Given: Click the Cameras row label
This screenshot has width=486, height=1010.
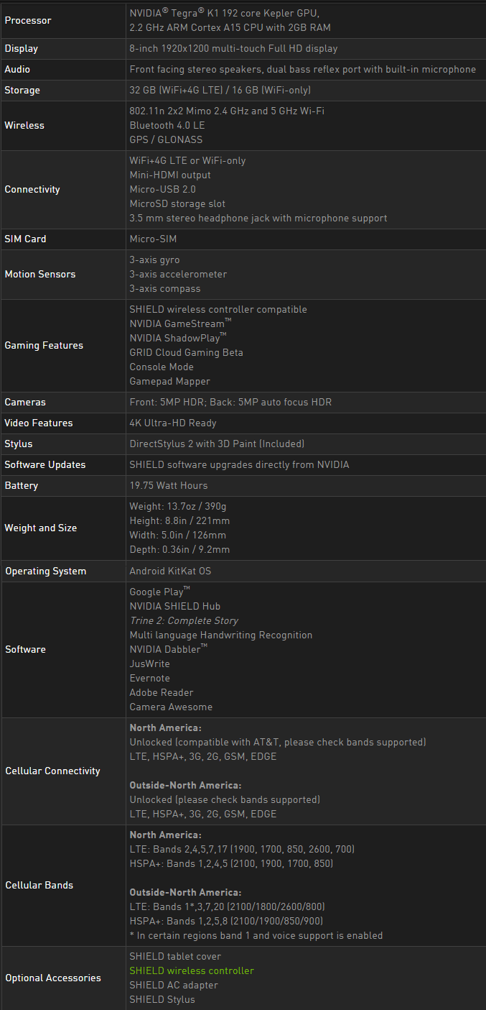Looking at the screenshot, I should [x=25, y=402].
